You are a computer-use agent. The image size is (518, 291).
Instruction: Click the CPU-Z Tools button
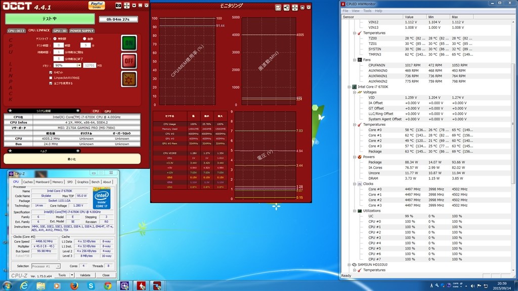click(62, 275)
